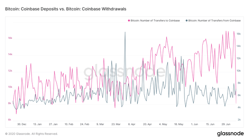Click the glassnode logo at bottom right
Screen dimensions: 249x140
point(230,133)
